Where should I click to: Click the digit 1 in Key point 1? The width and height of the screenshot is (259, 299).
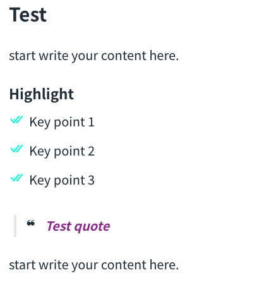click(x=91, y=122)
